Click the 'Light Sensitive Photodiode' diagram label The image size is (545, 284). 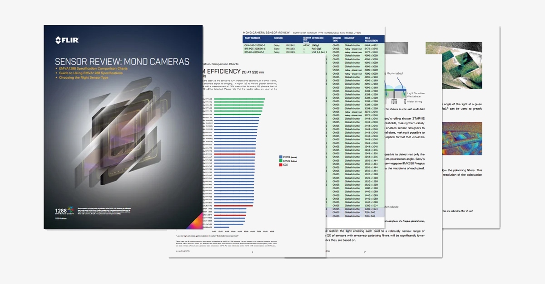(x=416, y=94)
